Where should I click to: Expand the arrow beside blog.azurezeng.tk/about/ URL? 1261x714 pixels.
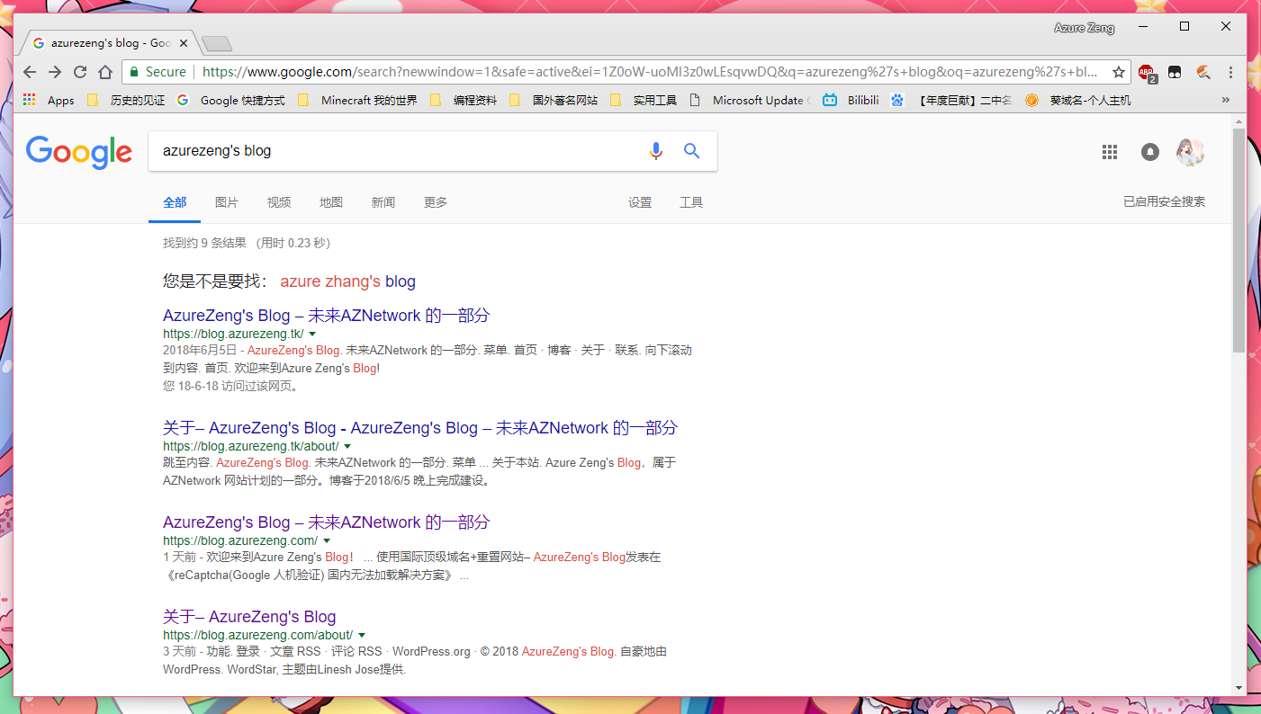coord(347,446)
